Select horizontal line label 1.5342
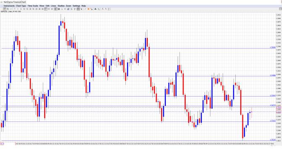 coord(273,96)
